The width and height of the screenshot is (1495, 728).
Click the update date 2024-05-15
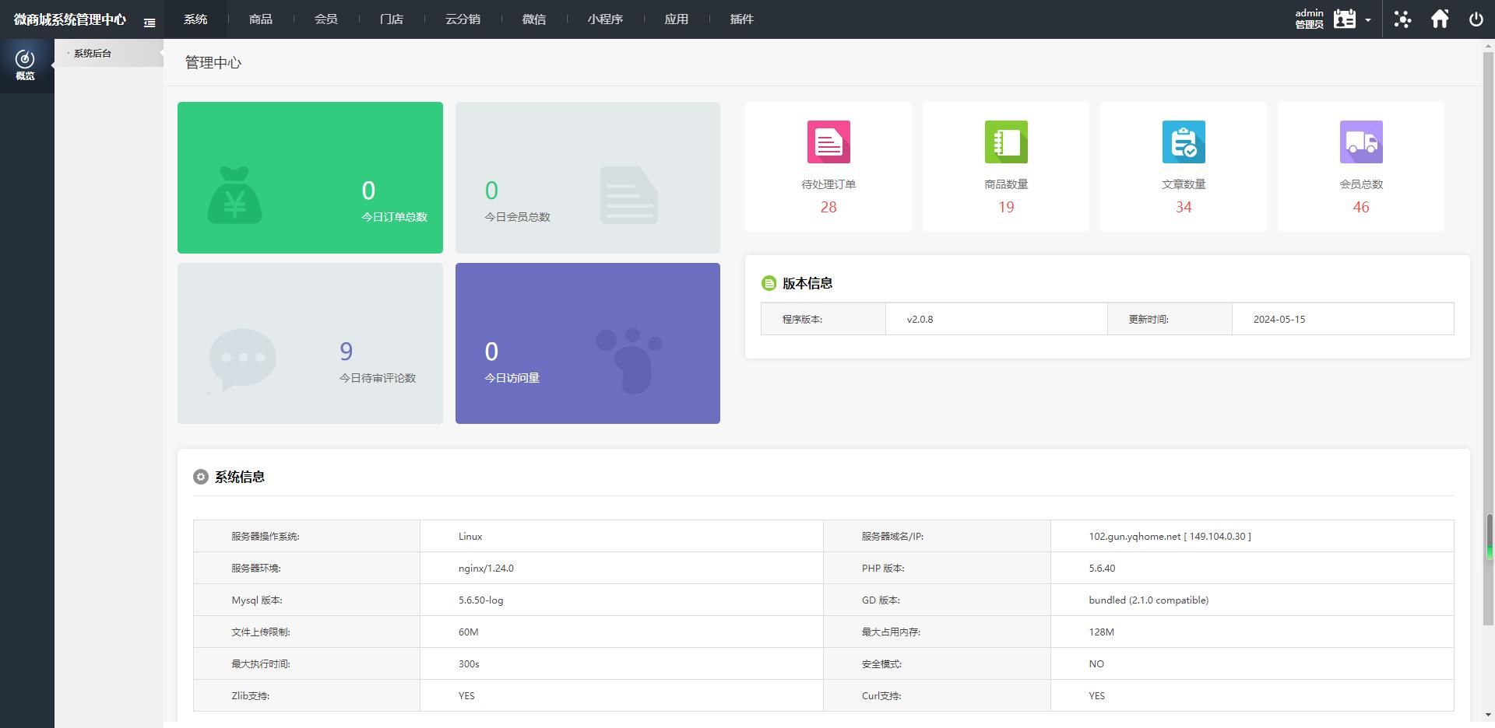point(1279,320)
